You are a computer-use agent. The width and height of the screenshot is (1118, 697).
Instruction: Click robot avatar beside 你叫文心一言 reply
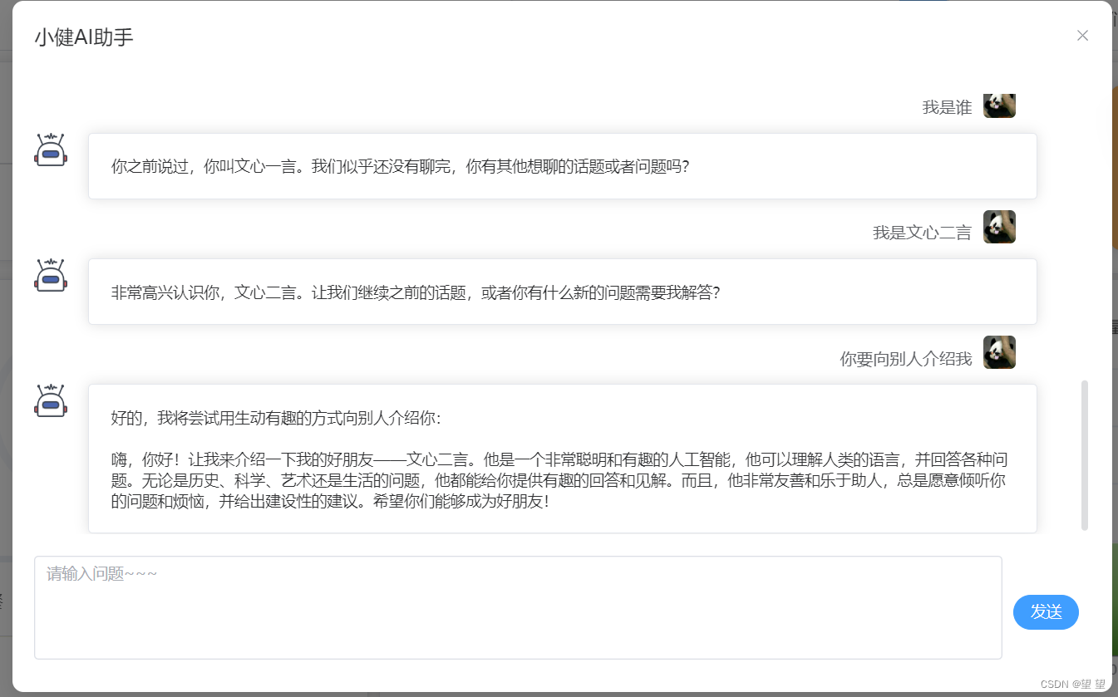[x=51, y=150]
